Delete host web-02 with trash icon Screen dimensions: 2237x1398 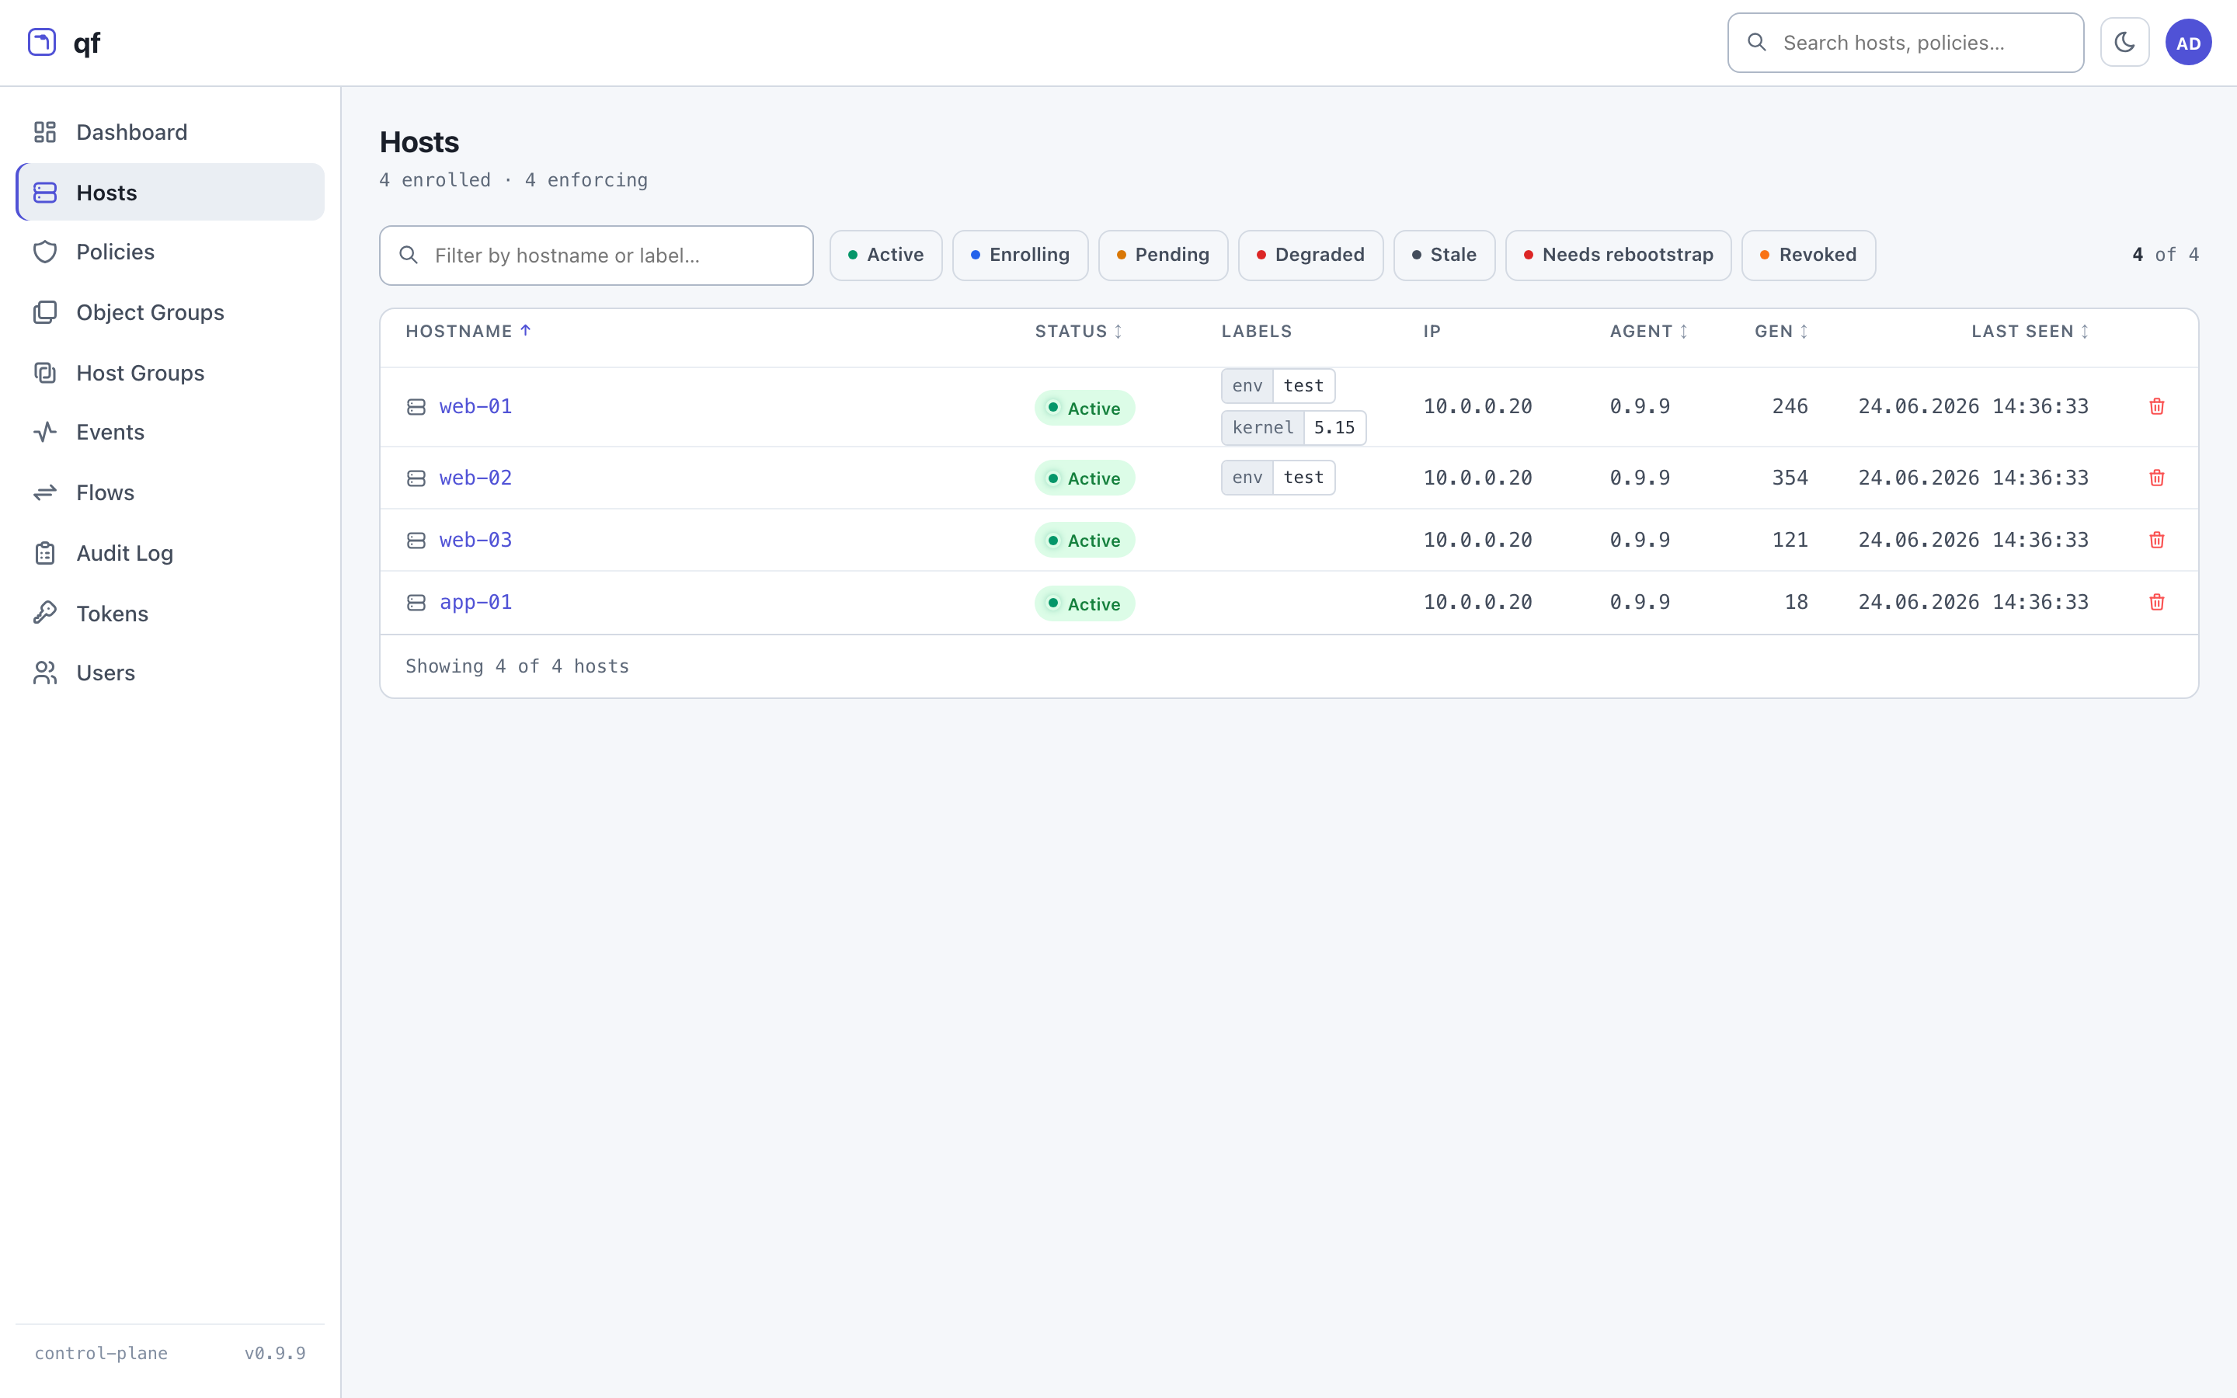[2156, 478]
